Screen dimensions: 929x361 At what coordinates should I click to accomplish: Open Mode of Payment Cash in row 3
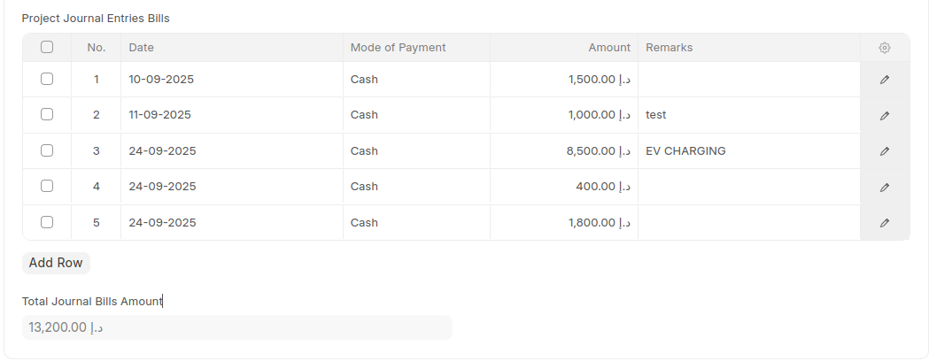pos(415,151)
